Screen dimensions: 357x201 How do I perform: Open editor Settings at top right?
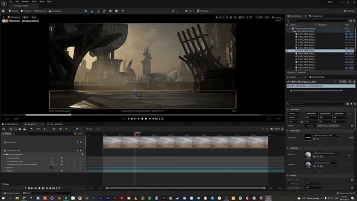click(x=349, y=11)
